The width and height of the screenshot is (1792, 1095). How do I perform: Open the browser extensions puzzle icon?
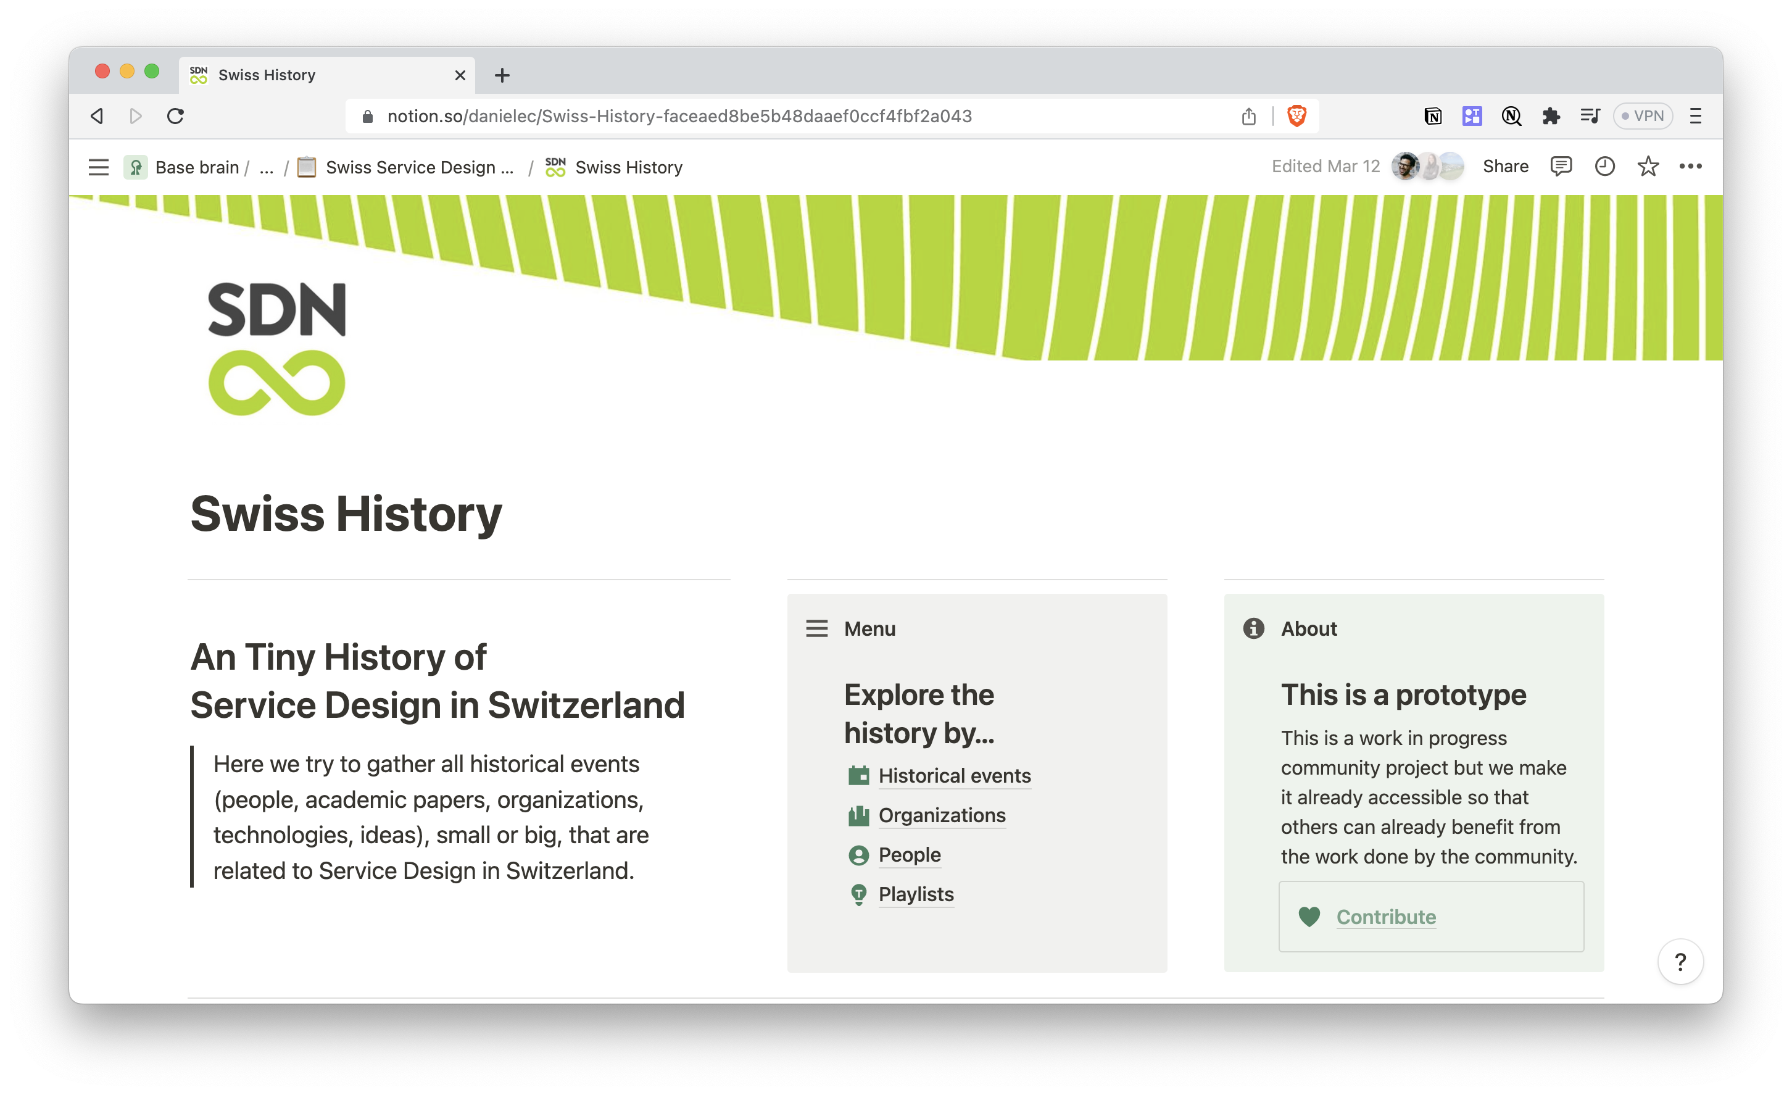point(1551,115)
